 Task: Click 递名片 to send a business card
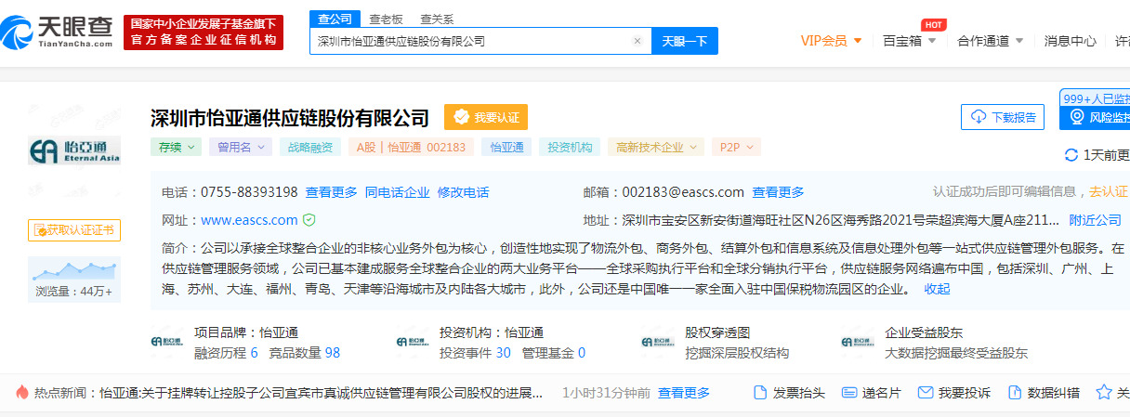point(871,393)
